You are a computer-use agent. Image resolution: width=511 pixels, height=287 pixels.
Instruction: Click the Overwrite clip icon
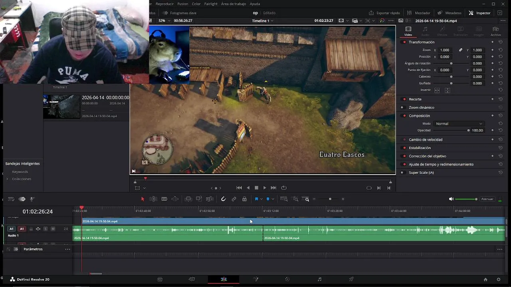click(x=199, y=199)
